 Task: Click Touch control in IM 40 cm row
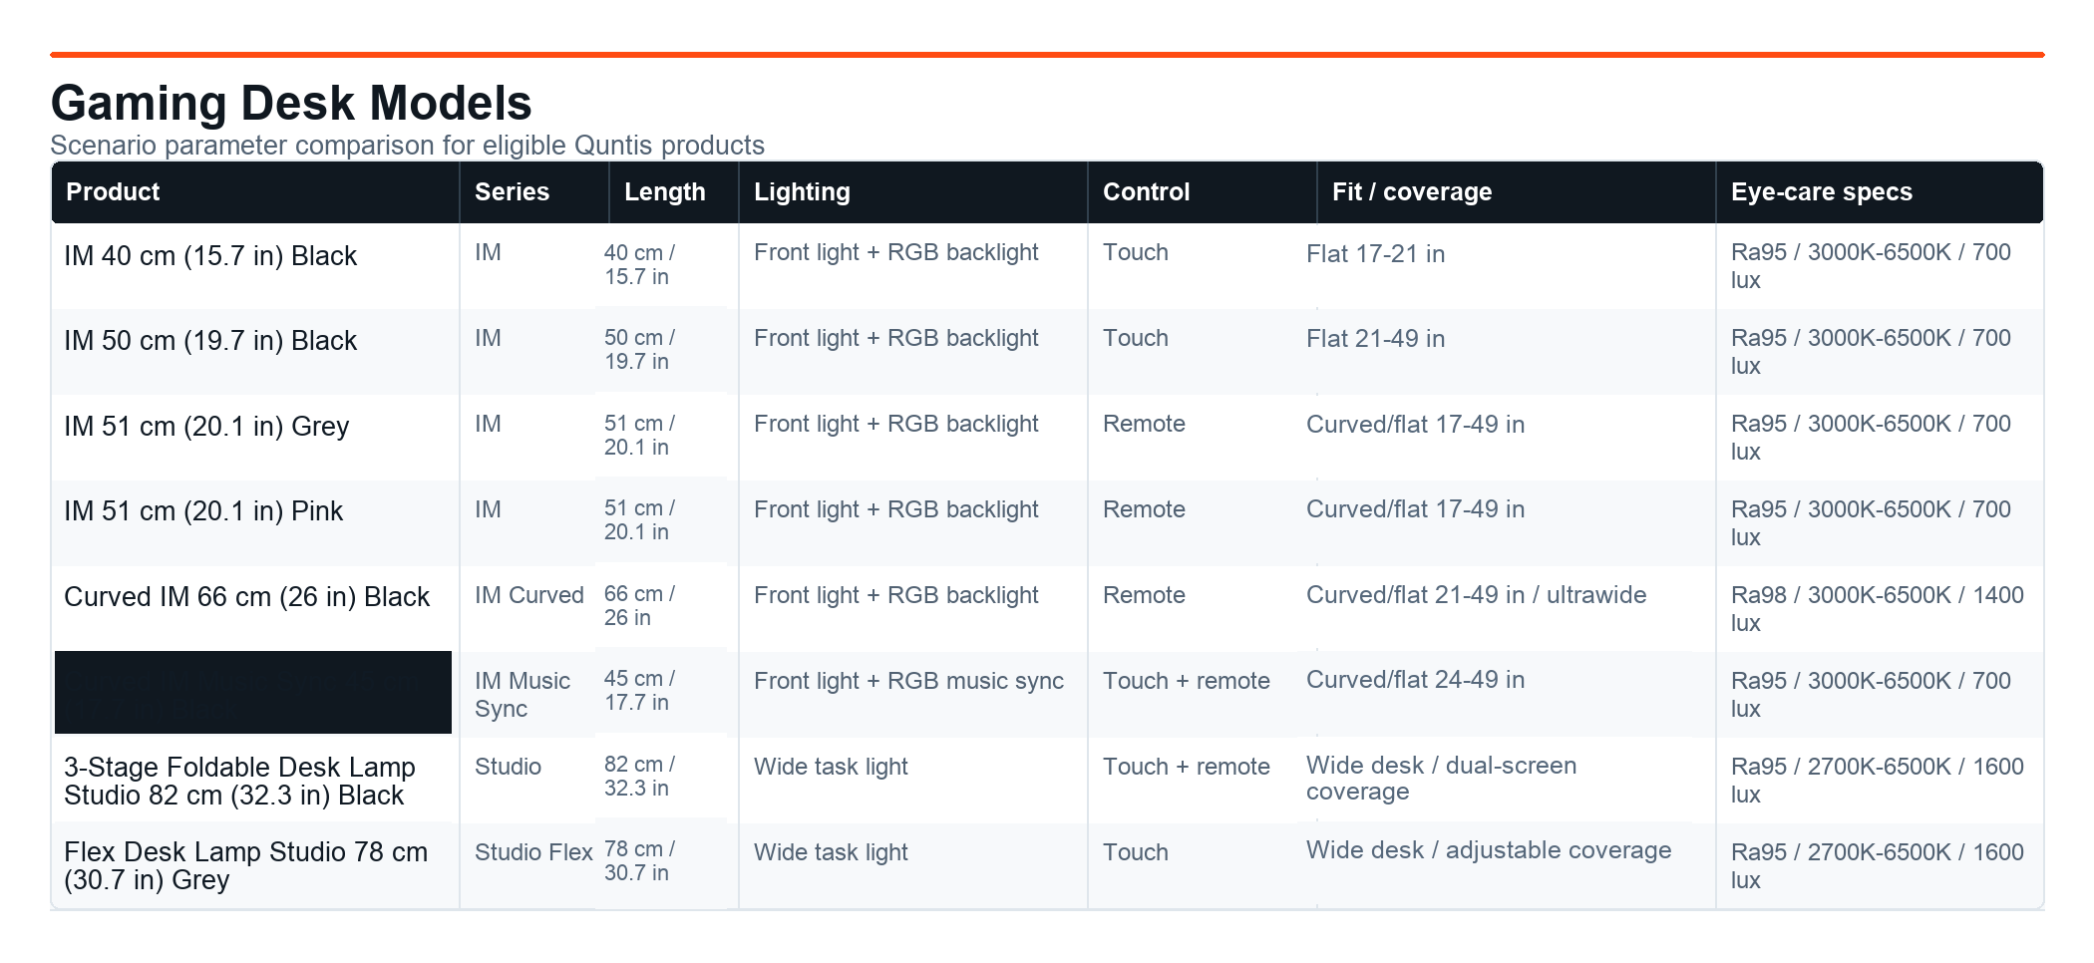pyautogui.click(x=1136, y=252)
